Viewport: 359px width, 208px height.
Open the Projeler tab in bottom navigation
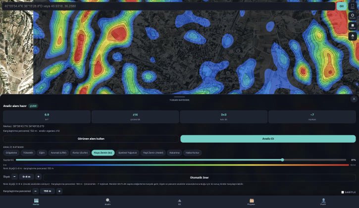(x=252, y=202)
